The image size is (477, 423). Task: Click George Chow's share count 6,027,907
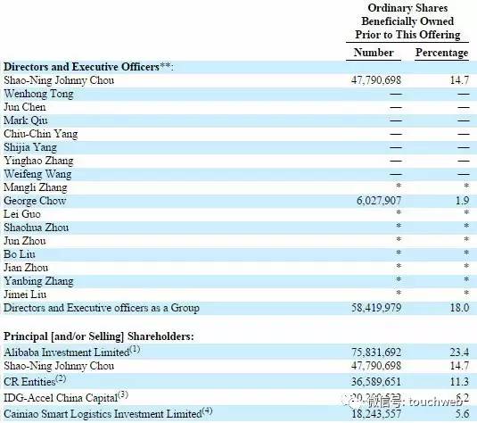[x=379, y=201]
